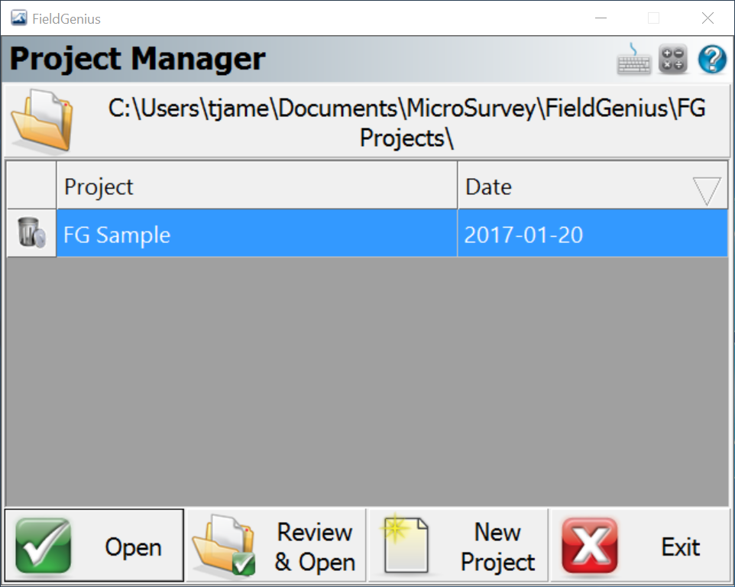
Task: Delete FG Sample using trash icon
Action: click(31, 233)
